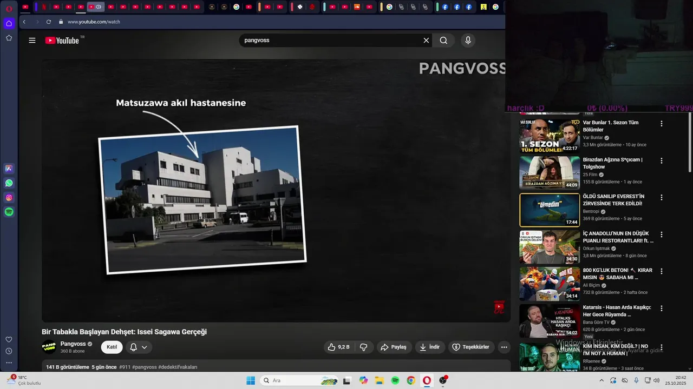Open OBS Studio from taskbar
The height and width of the screenshot is (389, 693).
tap(443, 380)
